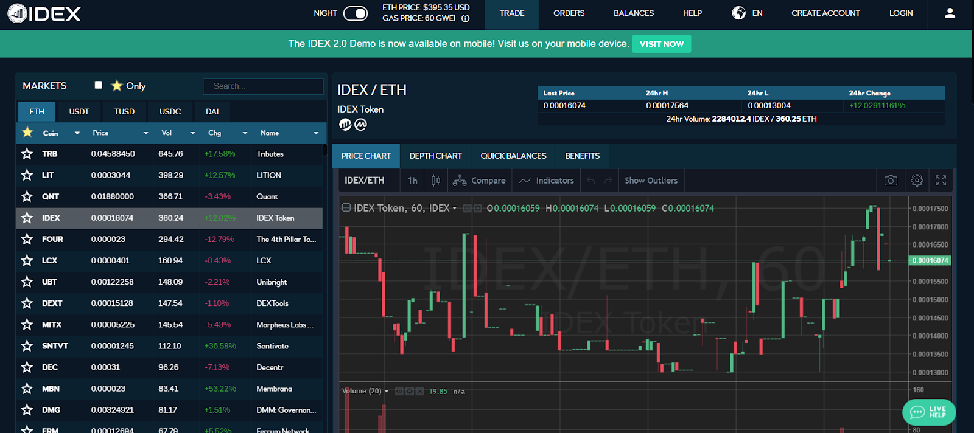Sort markets by Vol column arrow
Screen dimensions: 974x433
pyautogui.click(x=192, y=133)
